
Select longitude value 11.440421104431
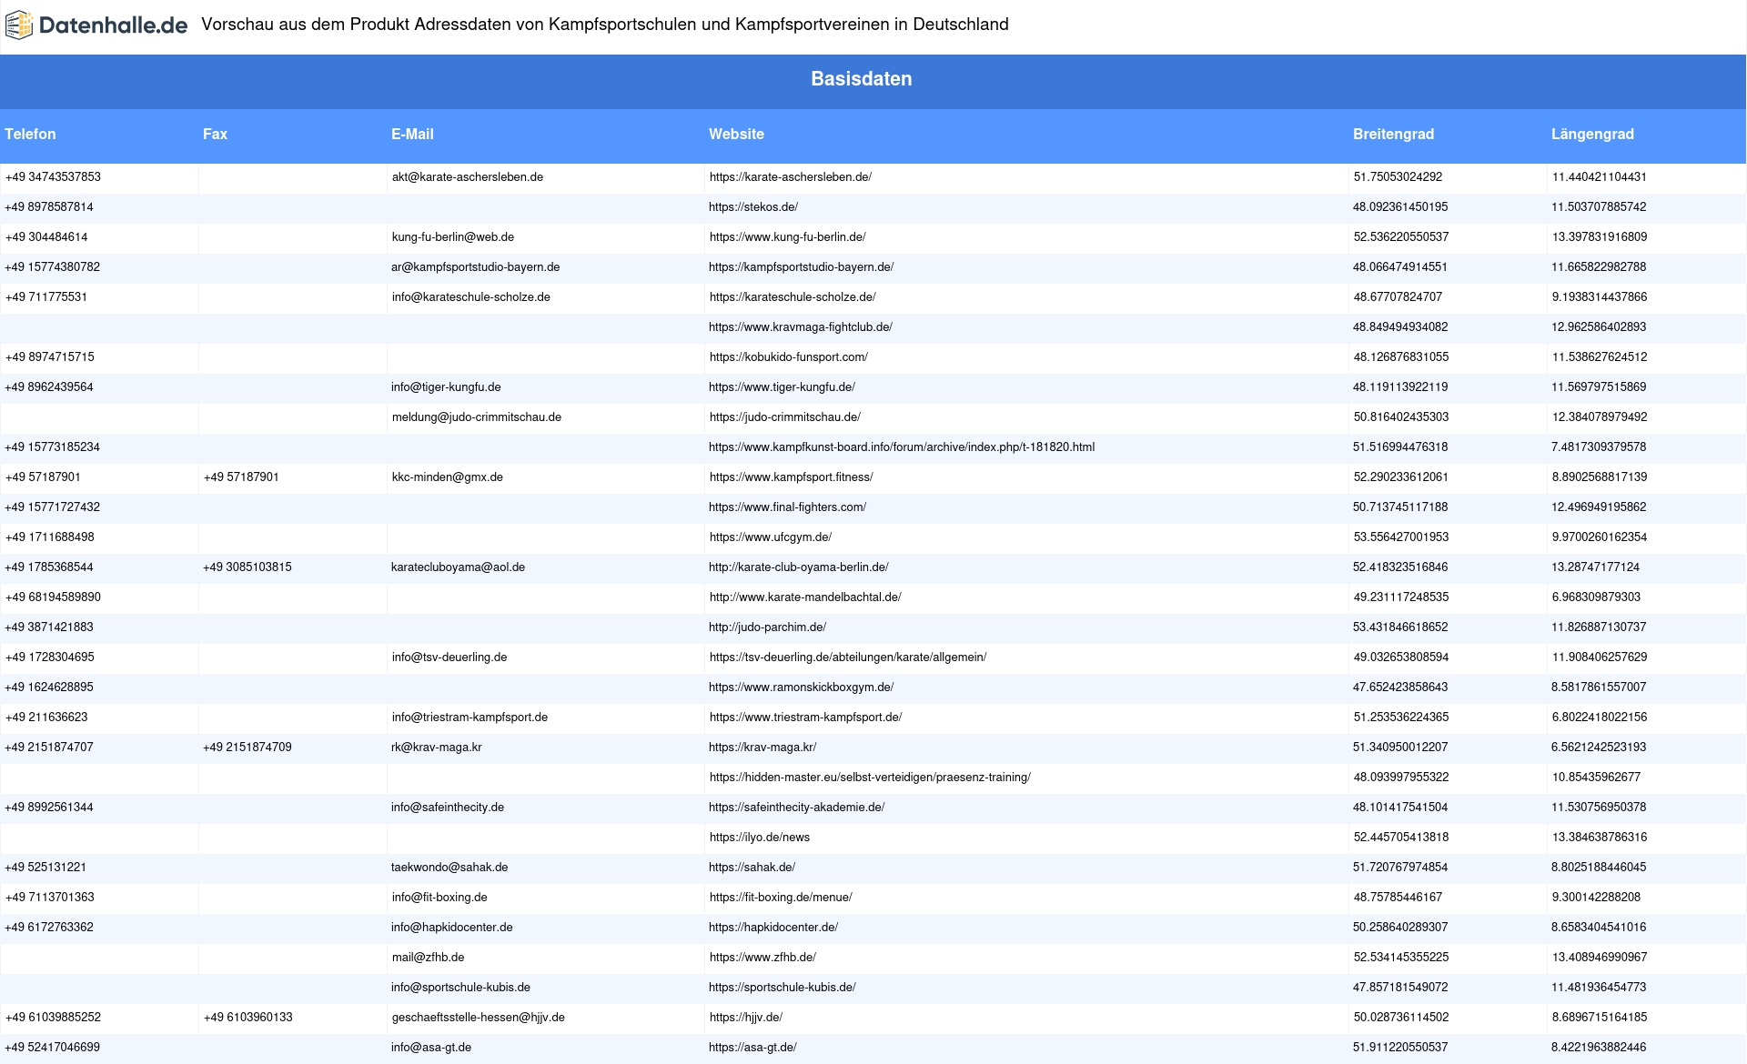(1600, 177)
